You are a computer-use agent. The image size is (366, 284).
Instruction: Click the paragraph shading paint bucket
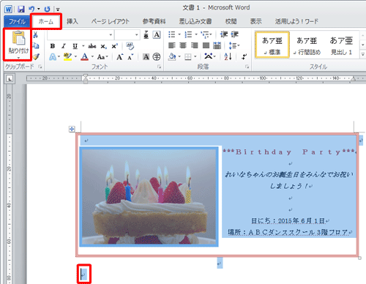[x=172, y=57]
